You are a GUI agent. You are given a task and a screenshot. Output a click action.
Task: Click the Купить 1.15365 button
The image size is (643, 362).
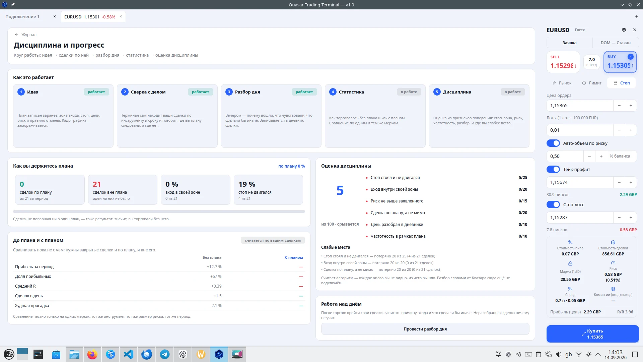click(x=592, y=334)
